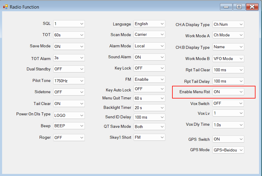Open the GPS Switch dropdown

click(x=228, y=139)
